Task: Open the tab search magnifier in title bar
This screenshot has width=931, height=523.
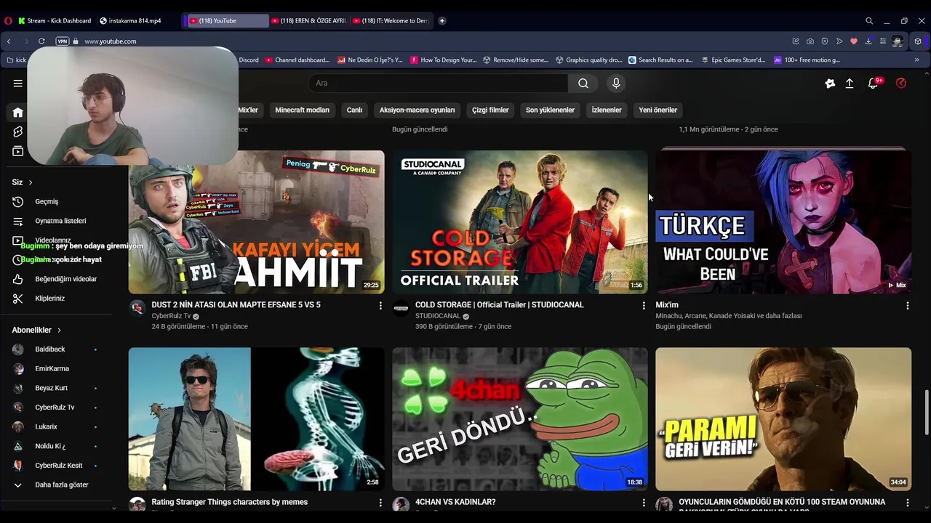Action: [x=869, y=21]
